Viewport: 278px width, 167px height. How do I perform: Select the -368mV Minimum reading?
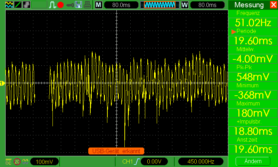coord(253,95)
